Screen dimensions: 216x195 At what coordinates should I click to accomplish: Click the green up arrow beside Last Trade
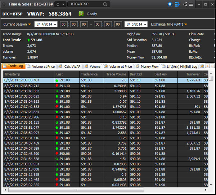click(x=28, y=40)
